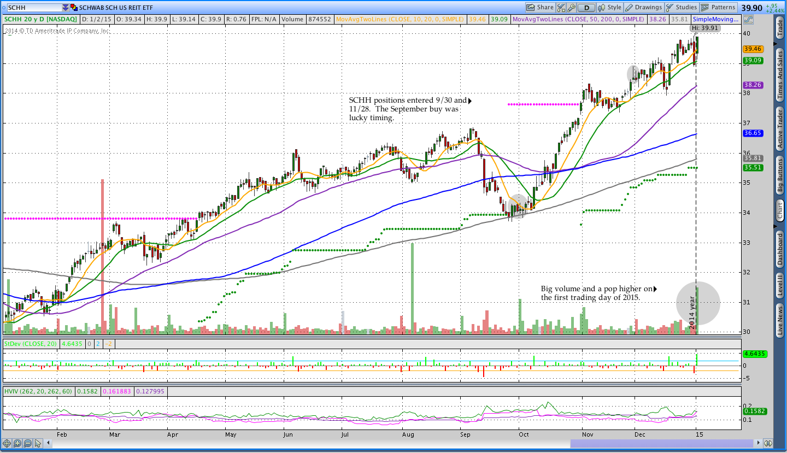Click the SCHH 20 y D [NASDAQ] label
The height and width of the screenshot is (453, 787).
(41, 19)
